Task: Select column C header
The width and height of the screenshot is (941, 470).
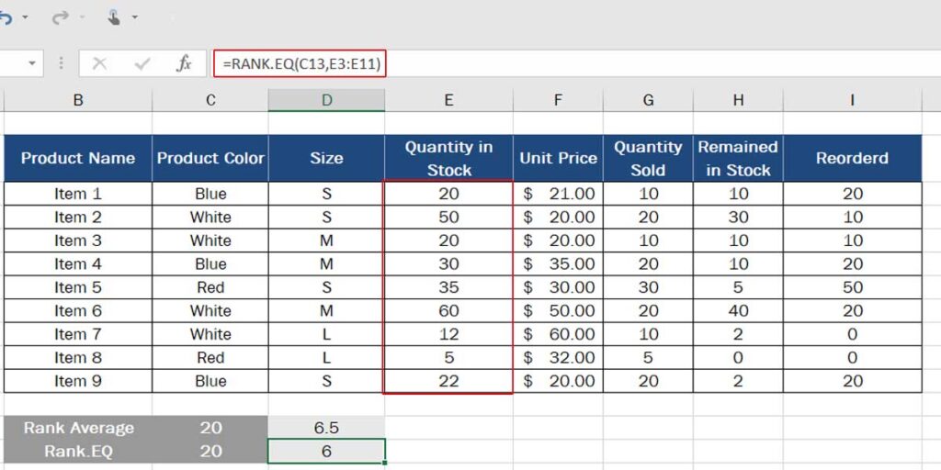Action: coord(210,100)
